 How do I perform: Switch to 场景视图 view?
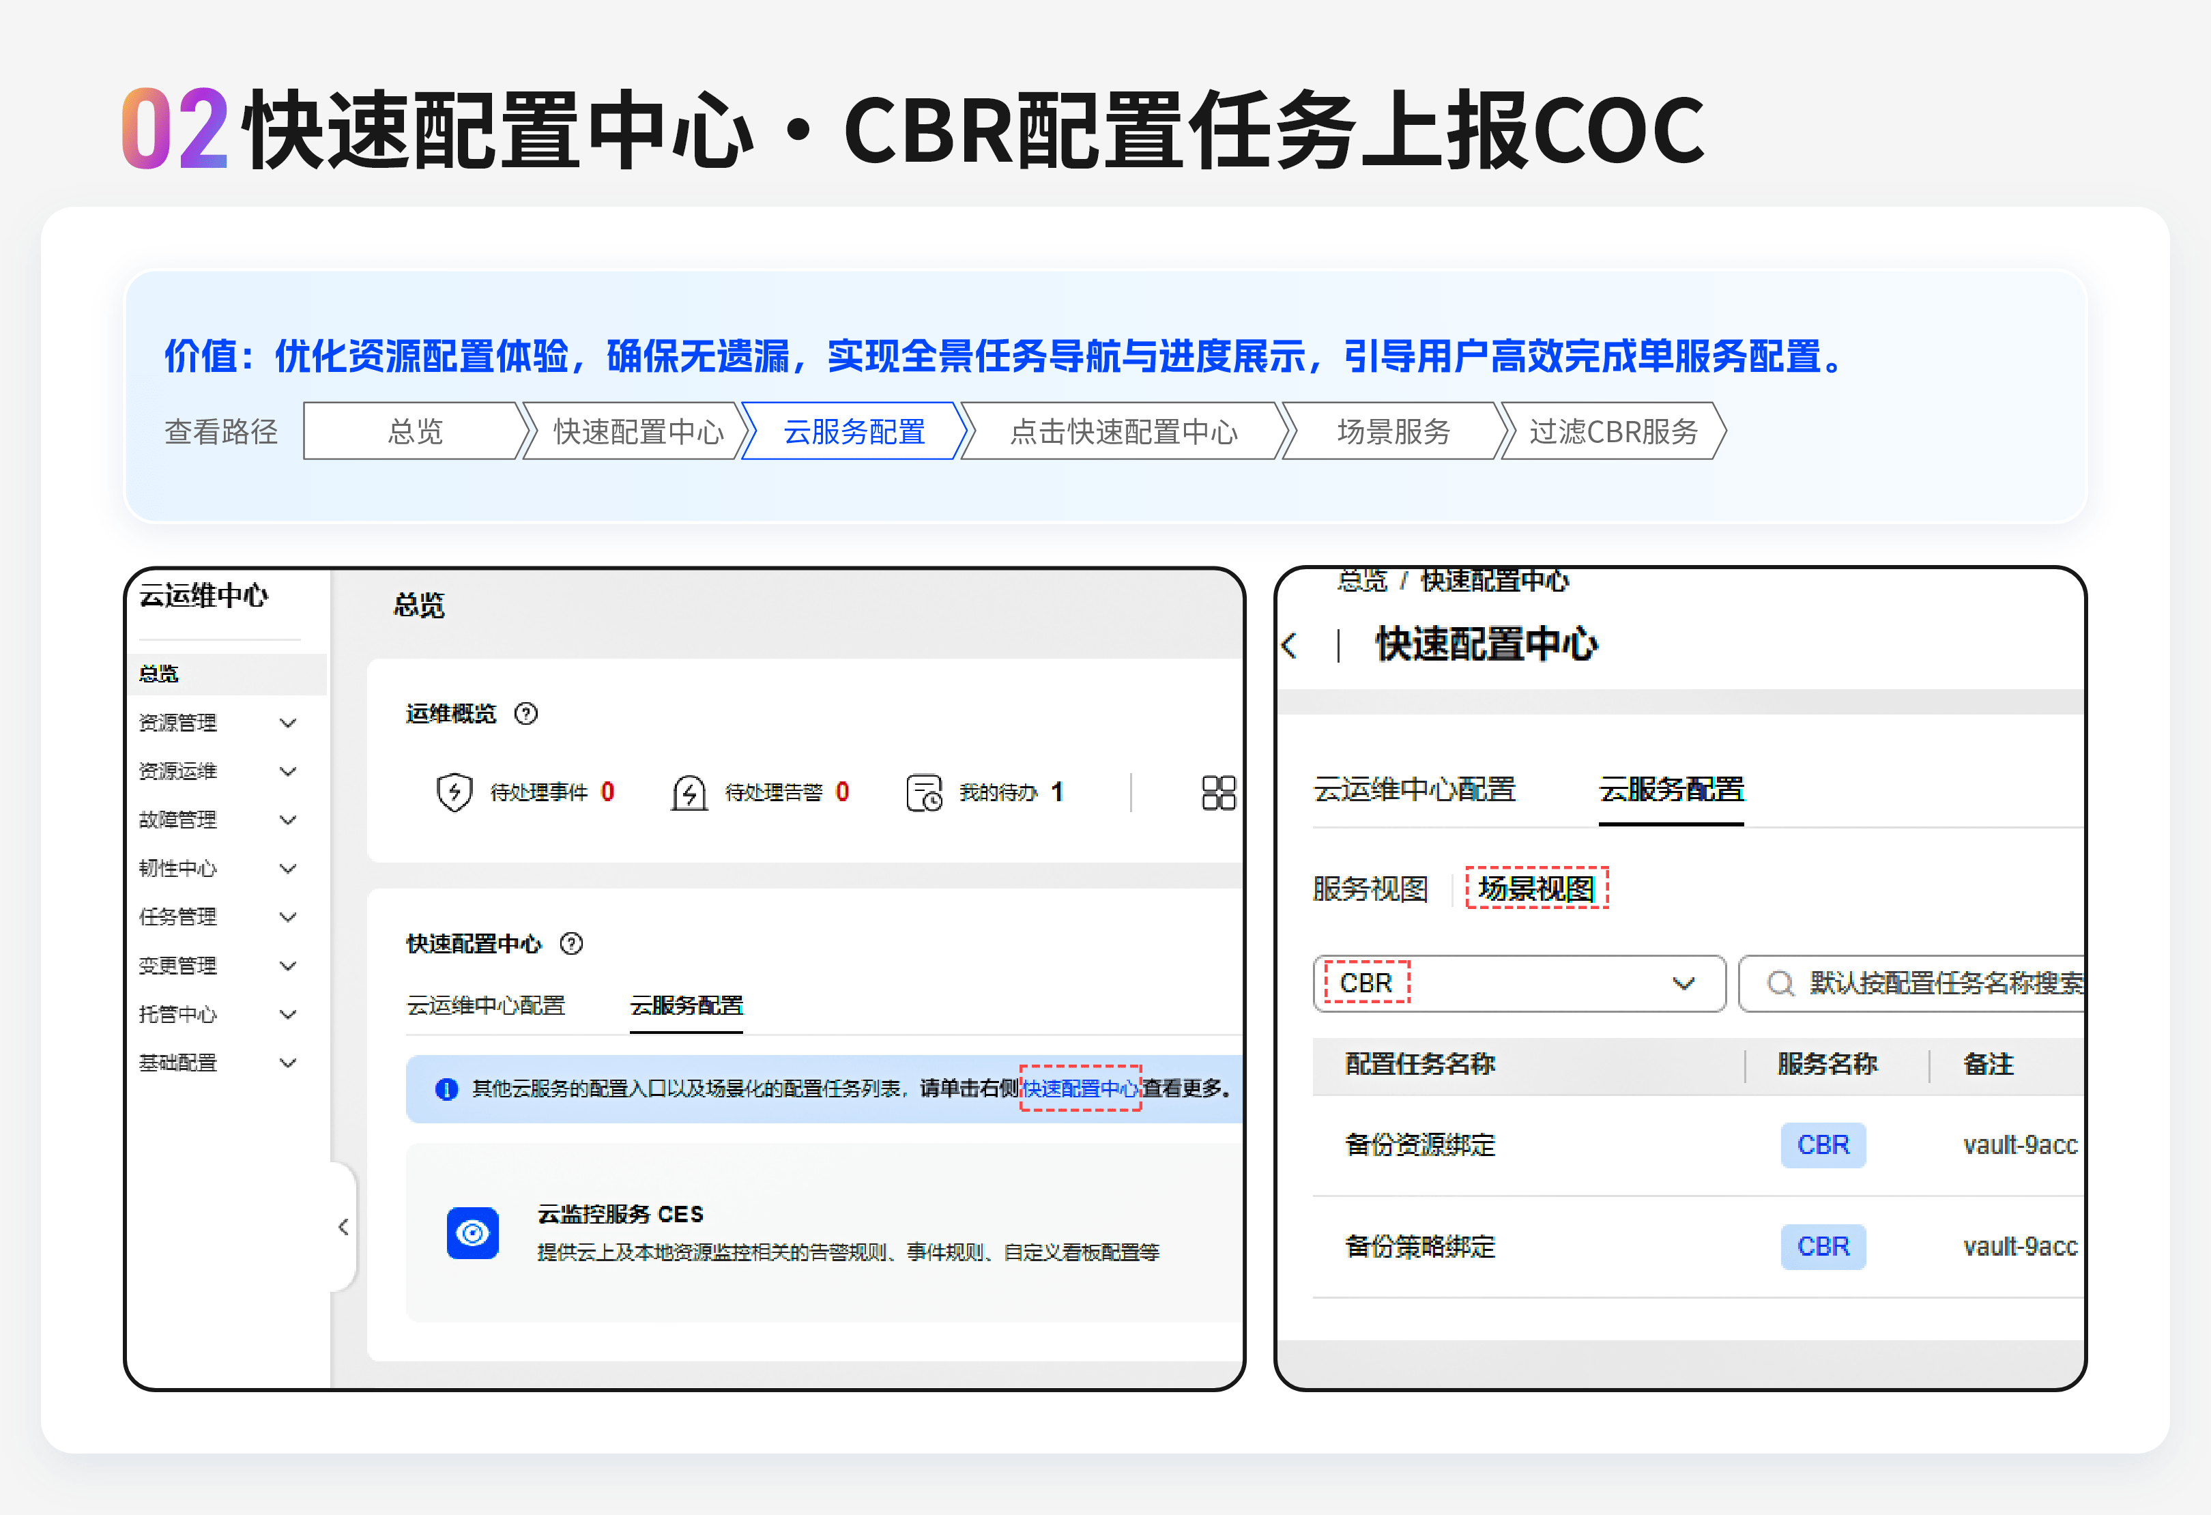point(1535,889)
